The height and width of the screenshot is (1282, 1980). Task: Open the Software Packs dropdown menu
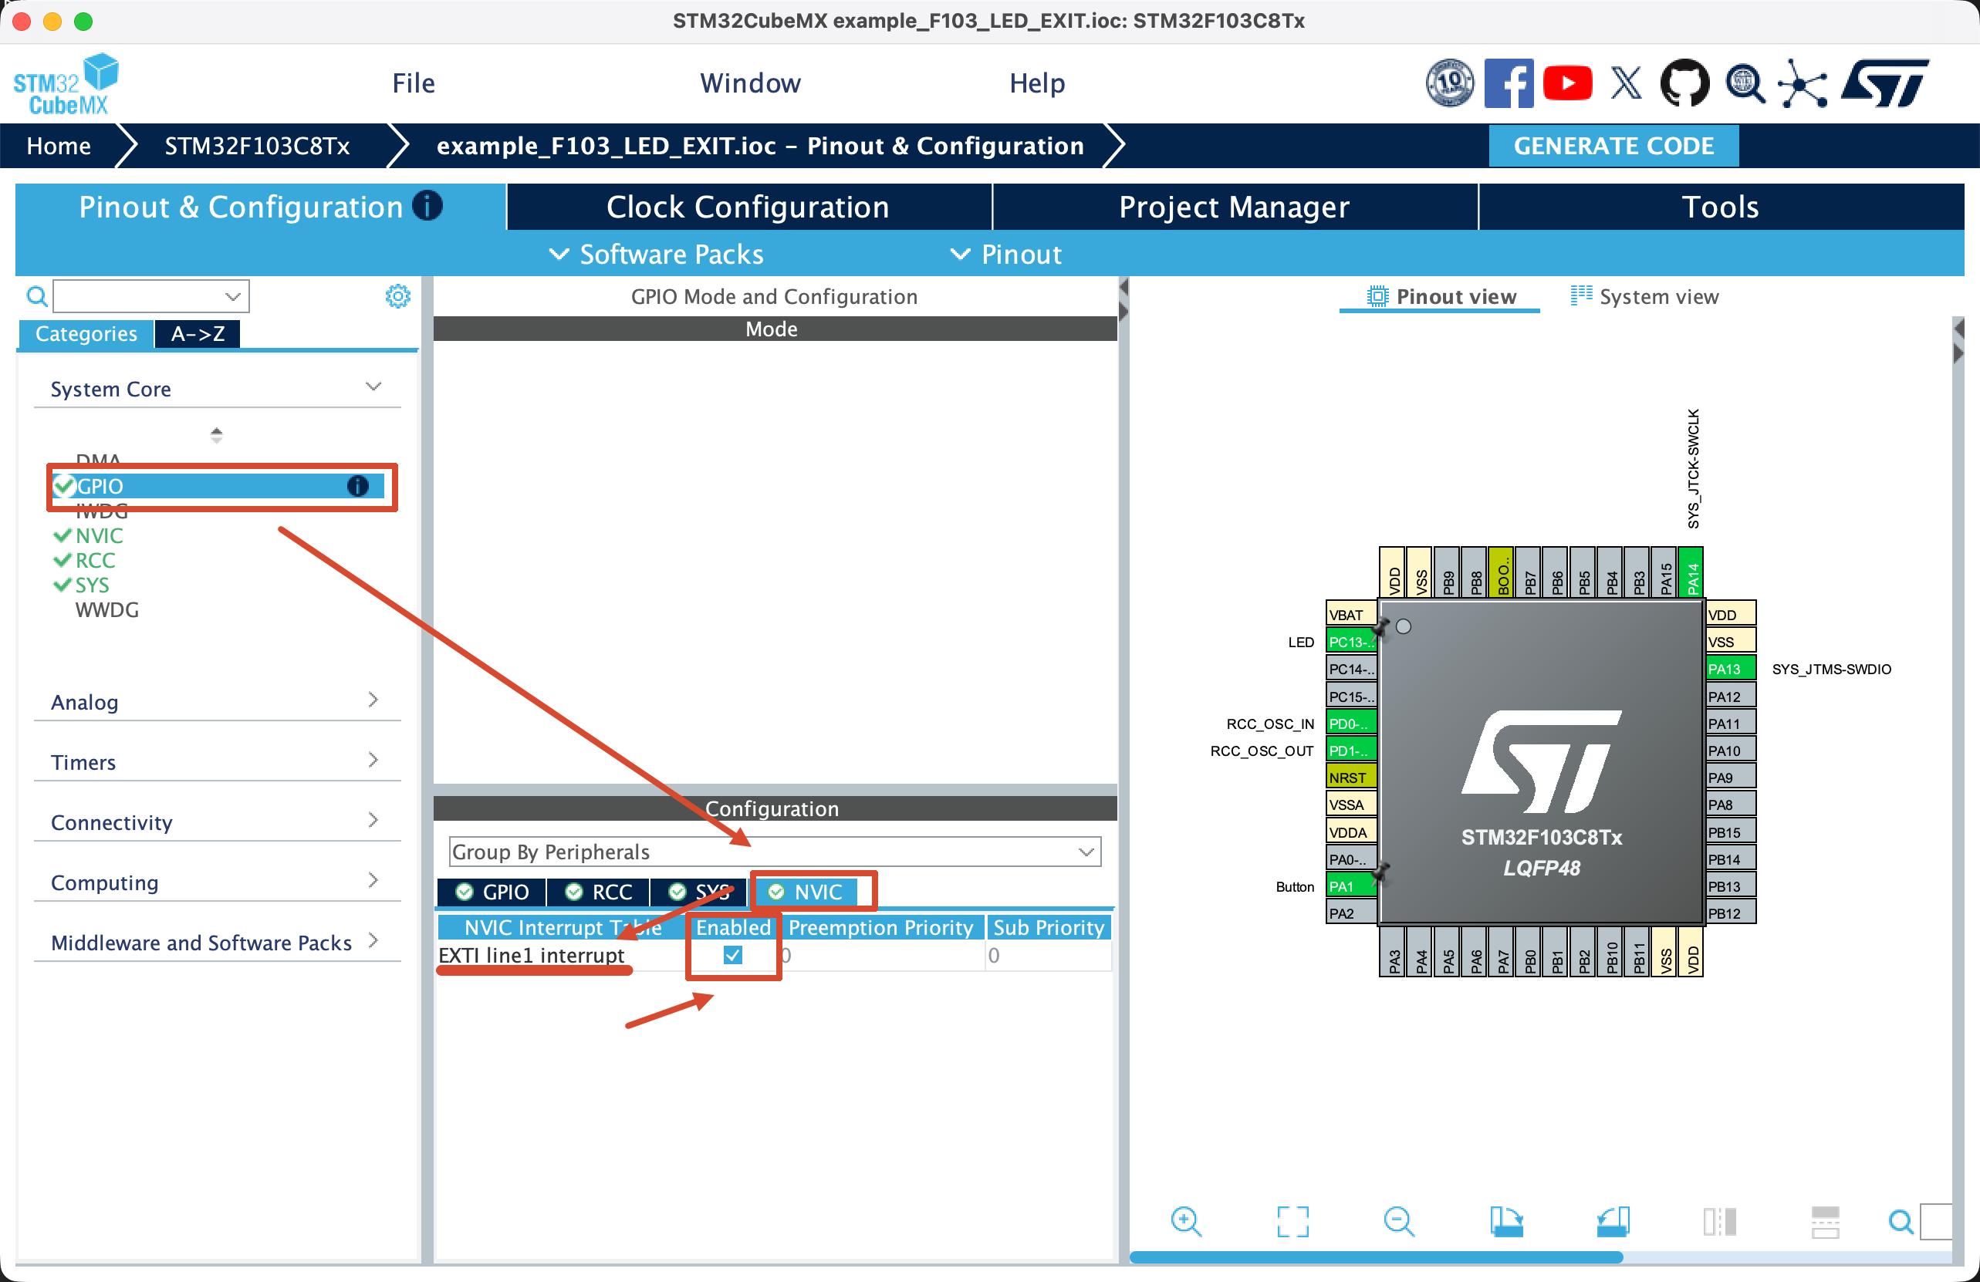coord(657,254)
